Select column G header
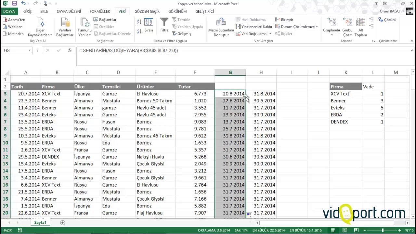Image resolution: width=416 pixels, height=234 pixels. point(230,72)
